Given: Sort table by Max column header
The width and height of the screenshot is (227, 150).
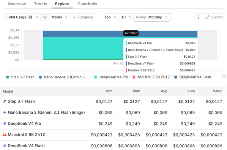Looking at the screenshot, I should [x=136, y=91].
